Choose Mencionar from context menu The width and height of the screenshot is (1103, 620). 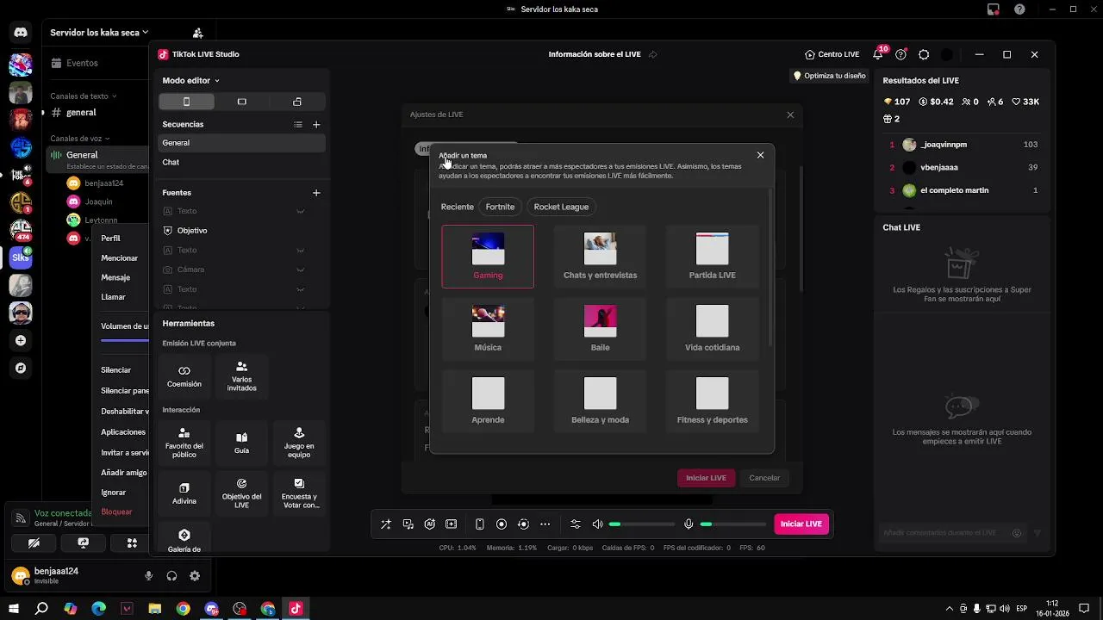[x=120, y=258]
